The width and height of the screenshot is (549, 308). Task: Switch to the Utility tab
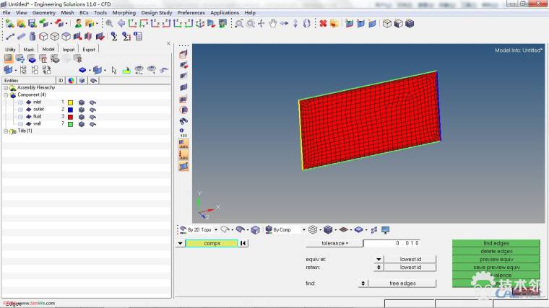[x=10, y=49]
